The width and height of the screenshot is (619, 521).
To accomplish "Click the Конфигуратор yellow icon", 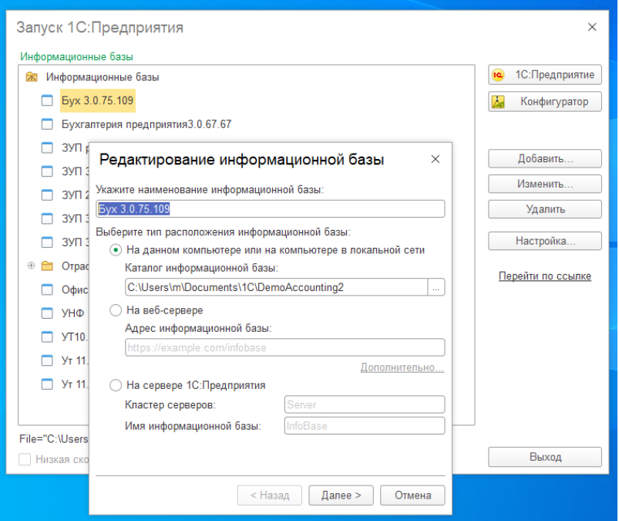I will point(498,102).
